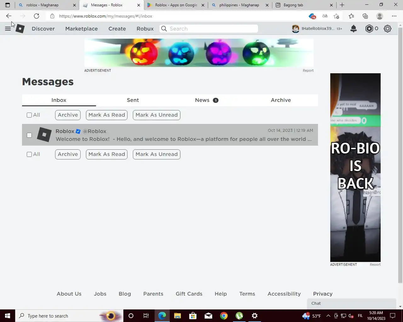Click the verified badge next to Roblox
403x322 pixels.
coord(78,131)
